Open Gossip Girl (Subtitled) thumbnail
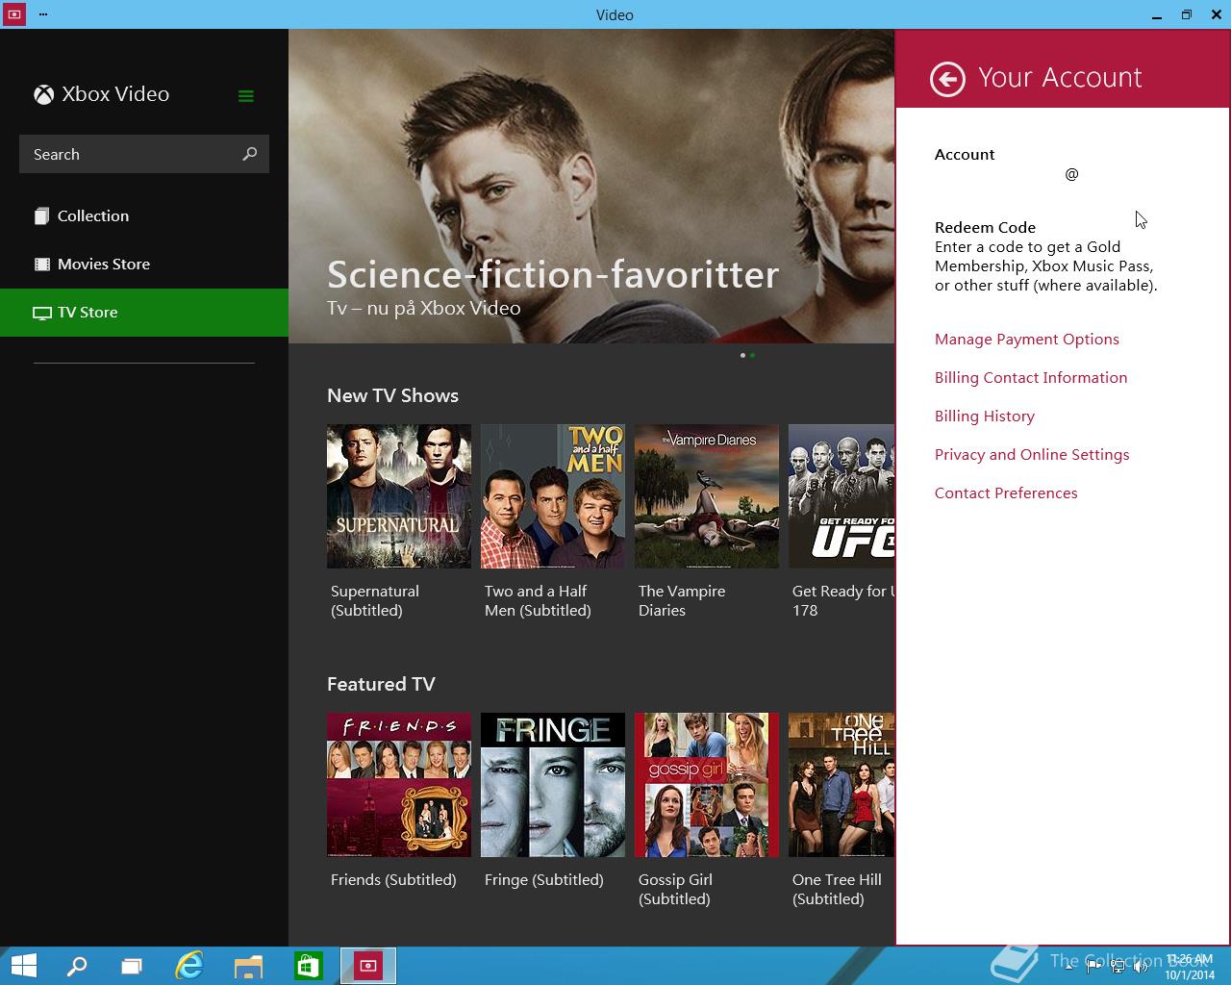Screen dimensions: 1231x985 707,785
